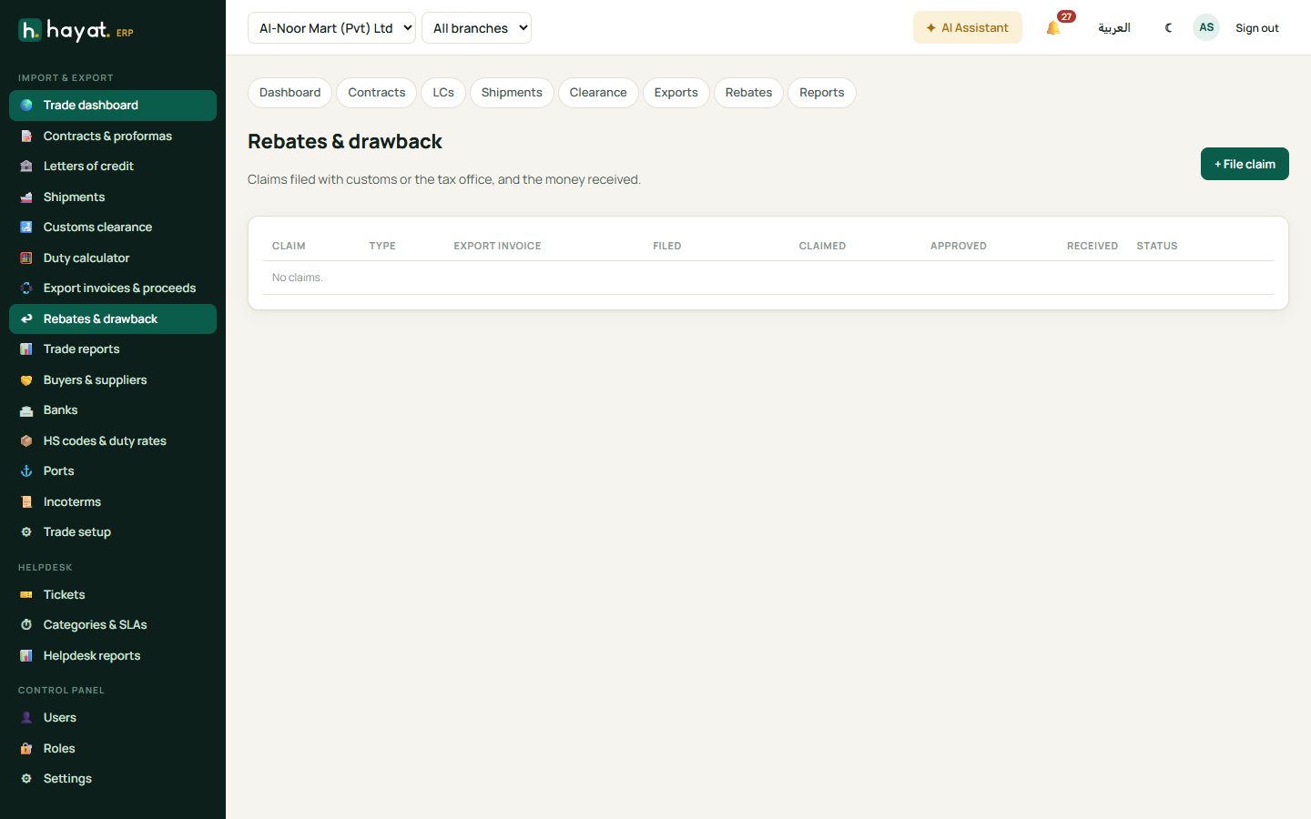Open Trade setup gear icon
The image size is (1311, 819).
coord(26,532)
